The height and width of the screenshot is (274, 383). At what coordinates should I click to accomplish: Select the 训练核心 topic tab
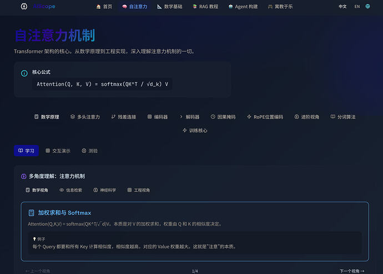195,131
